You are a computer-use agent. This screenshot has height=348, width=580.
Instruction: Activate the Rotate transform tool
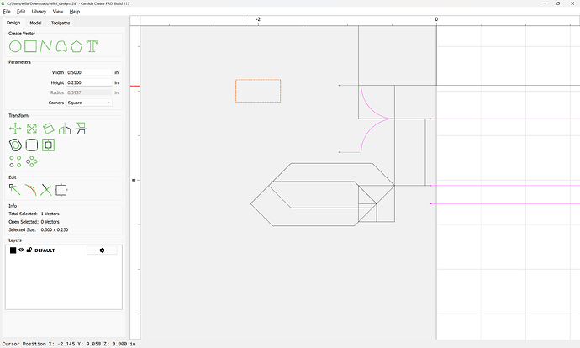pyautogui.click(x=48, y=129)
